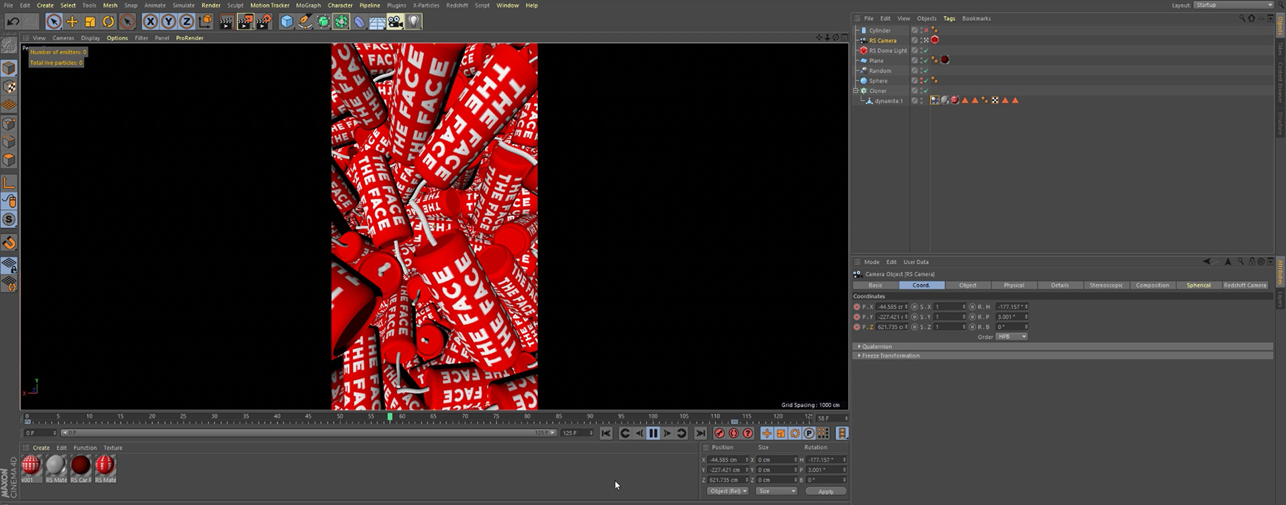
Task: Open the Floor environment icon
Action: pos(377,22)
